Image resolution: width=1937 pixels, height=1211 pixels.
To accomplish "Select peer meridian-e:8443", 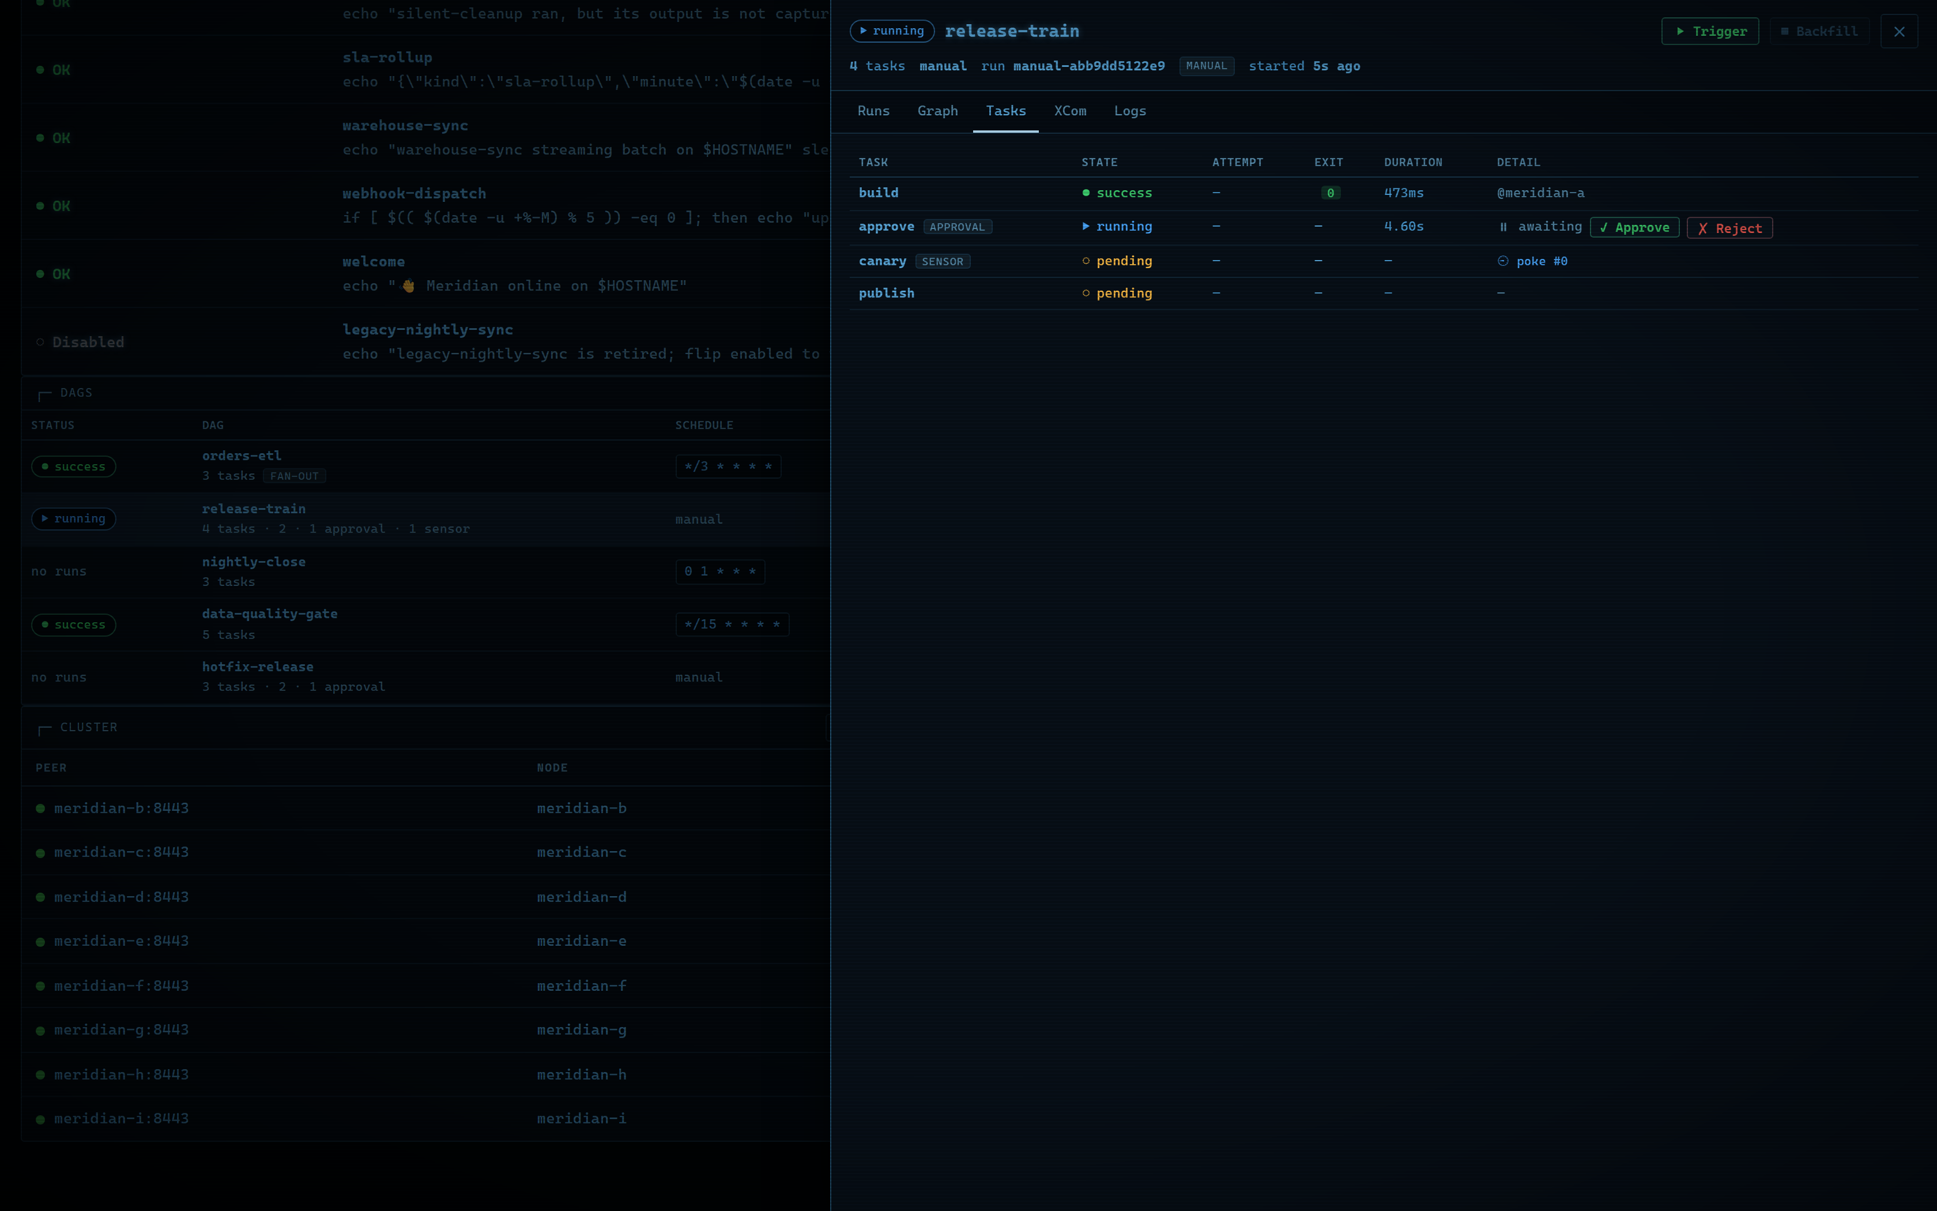I will pos(122,942).
